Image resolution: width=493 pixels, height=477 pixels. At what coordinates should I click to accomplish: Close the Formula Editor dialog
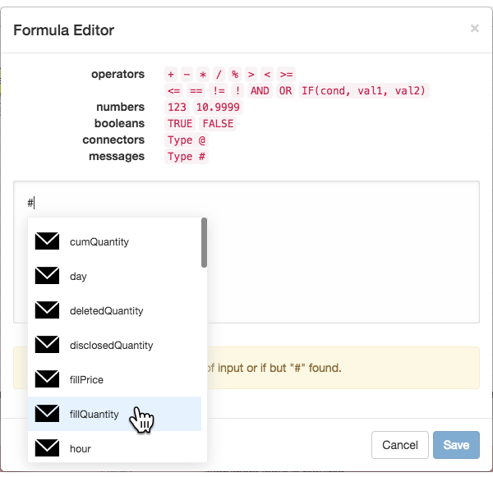pyautogui.click(x=474, y=28)
